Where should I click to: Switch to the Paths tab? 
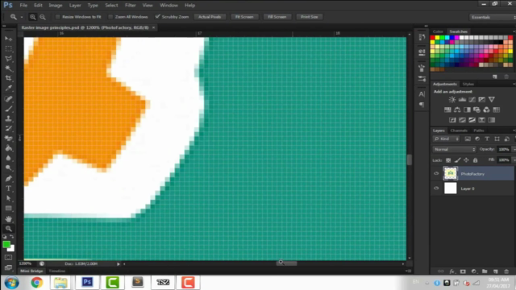(x=478, y=130)
